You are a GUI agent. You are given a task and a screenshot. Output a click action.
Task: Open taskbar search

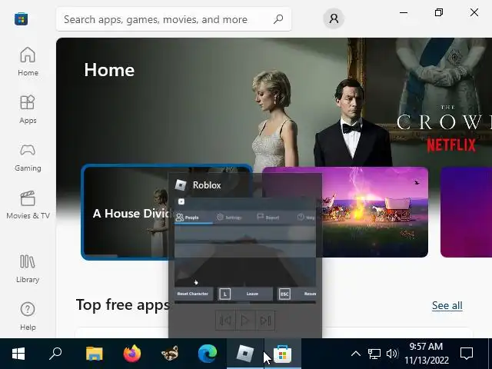click(55, 354)
